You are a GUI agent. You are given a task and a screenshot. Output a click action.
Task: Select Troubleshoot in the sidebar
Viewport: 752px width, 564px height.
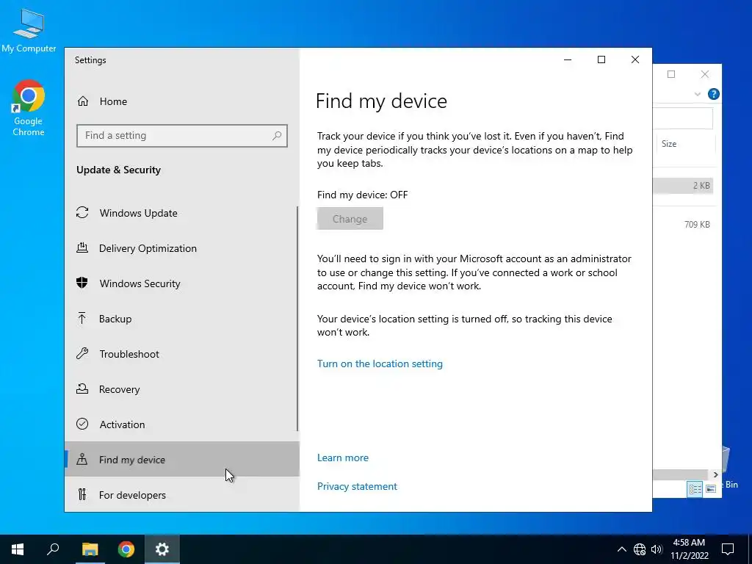point(181,354)
